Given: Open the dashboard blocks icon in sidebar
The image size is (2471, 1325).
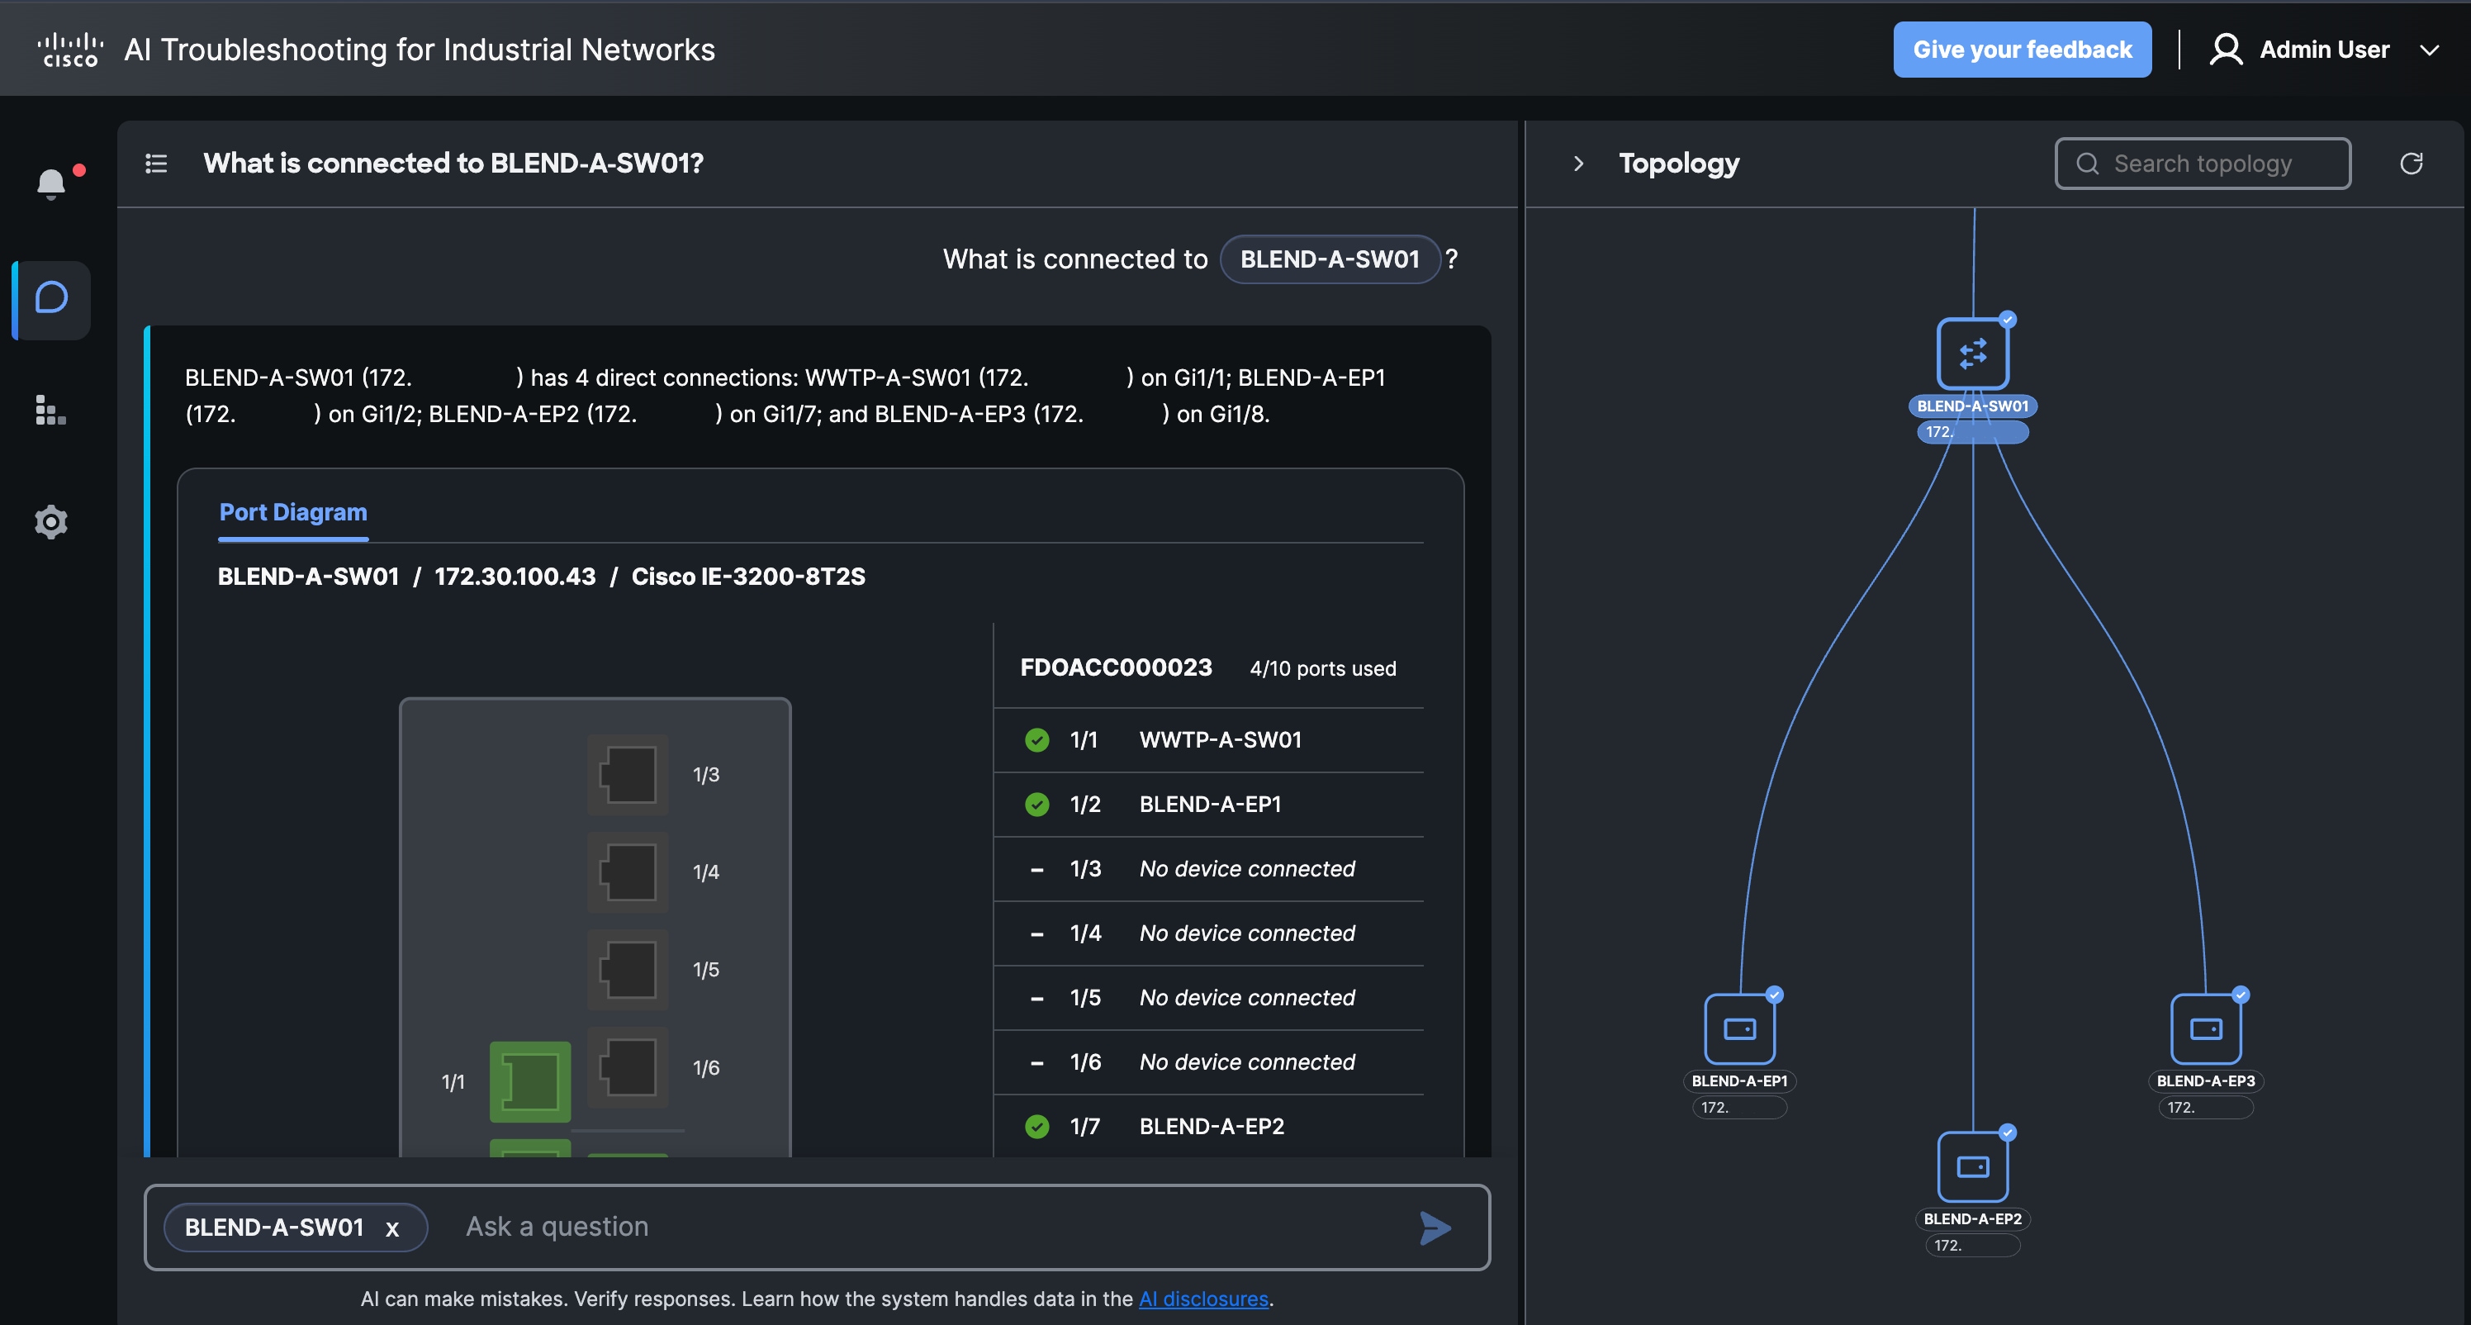Looking at the screenshot, I should [x=51, y=410].
